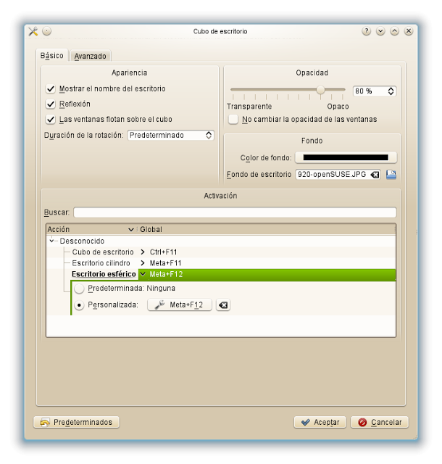The width and height of the screenshot is (442, 464).
Task: Expand the Escritorio cilindro shortcut row
Action: click(x=143, y=262)
